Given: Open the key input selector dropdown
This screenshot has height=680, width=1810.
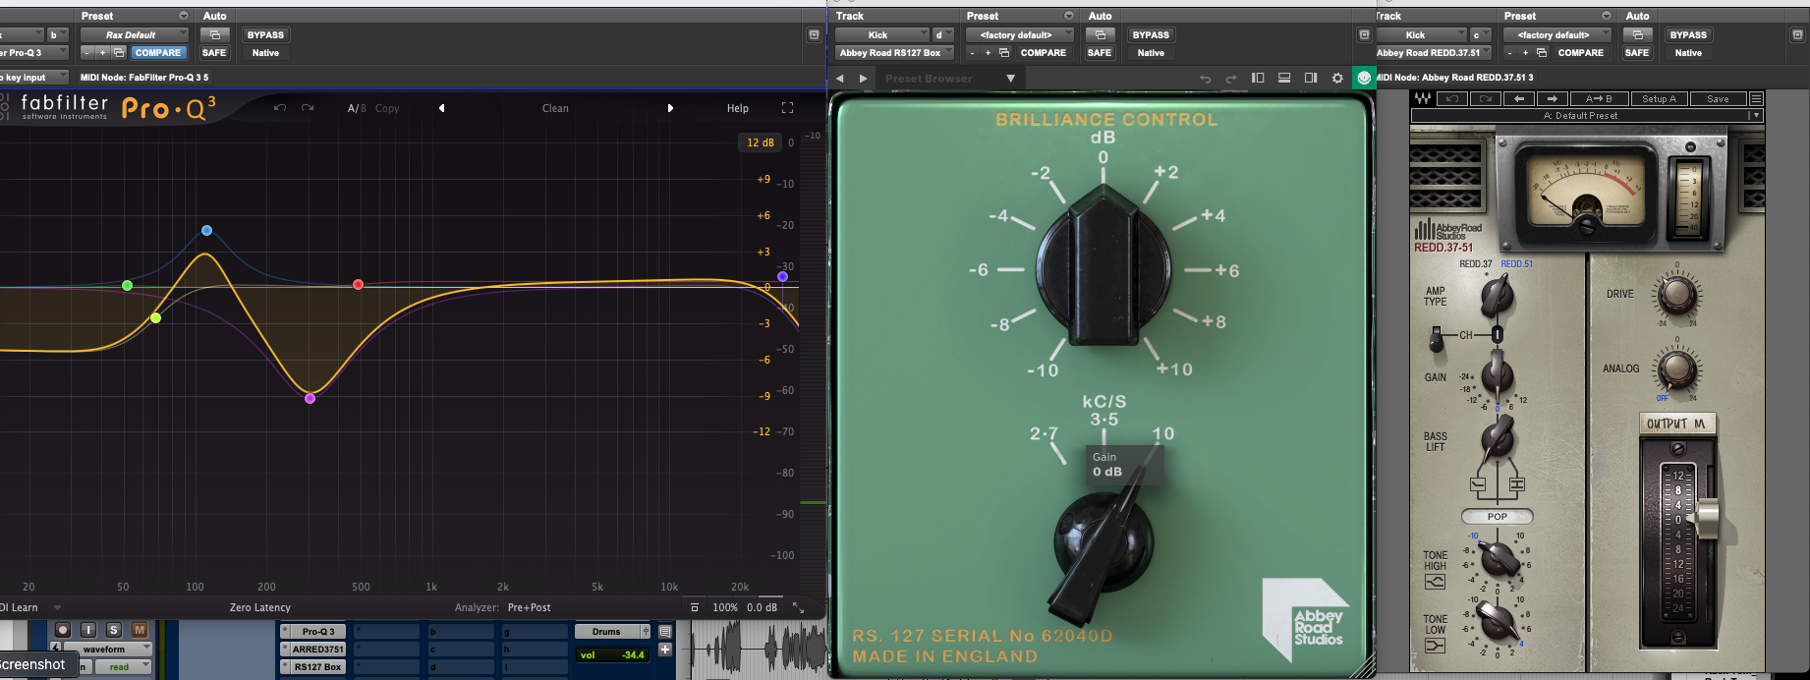Looking at the screenshot, I should (x=32, y=77).
